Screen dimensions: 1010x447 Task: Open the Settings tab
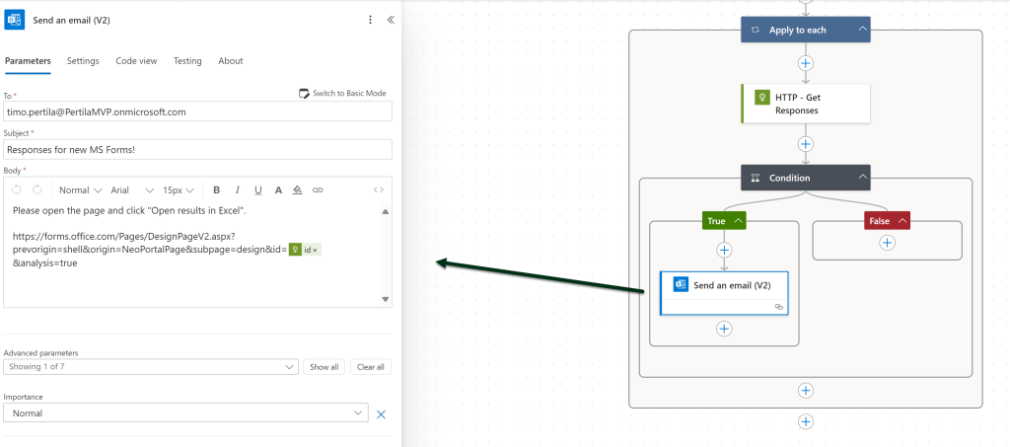(x=83, y=61)
